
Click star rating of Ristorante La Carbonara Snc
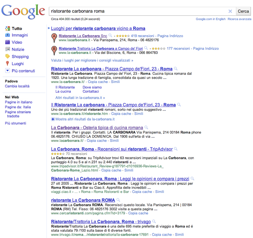[x=123, y=36]
